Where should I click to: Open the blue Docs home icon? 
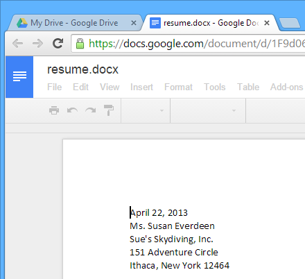pos(19,77)
